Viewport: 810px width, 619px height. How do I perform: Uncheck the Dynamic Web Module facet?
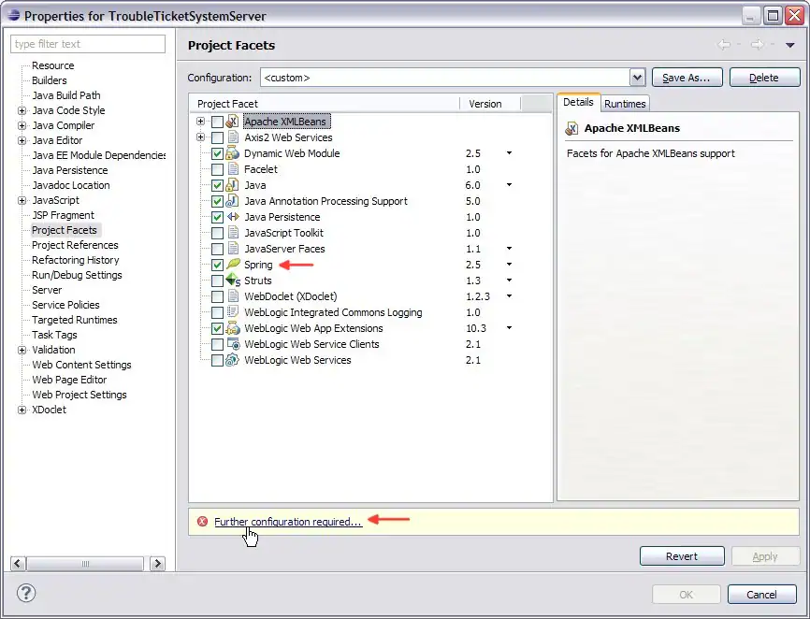[x=218, y=154]
